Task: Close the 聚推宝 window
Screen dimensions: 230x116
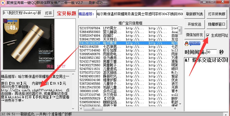Action: tap(223, 2)
